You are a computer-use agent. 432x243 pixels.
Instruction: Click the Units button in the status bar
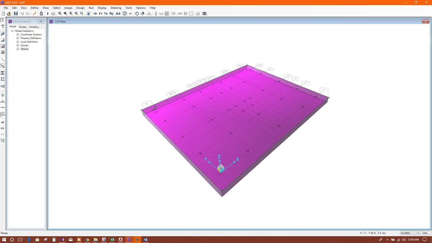pyautogui.click(x=426, y=233)
